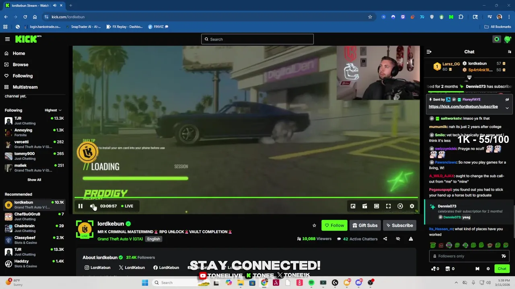Toggle theater mode in player
Screen dimensions: 515x289
[x=376, y=206]
